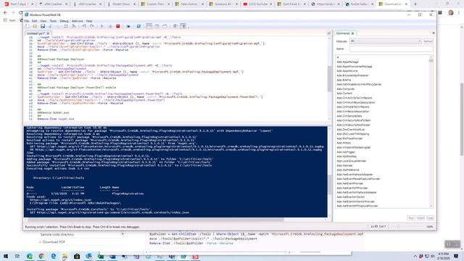This screenshot has width=464, height=261.
Task: Click the Run Selection toolbar icon
Action: coord(110,26)
